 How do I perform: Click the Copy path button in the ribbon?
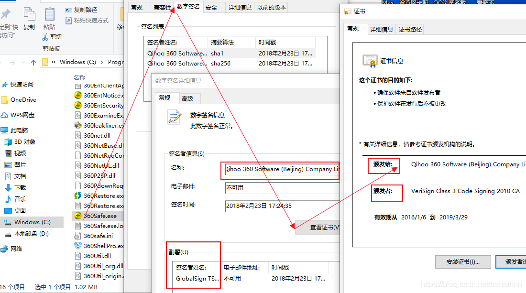[81, 10]
